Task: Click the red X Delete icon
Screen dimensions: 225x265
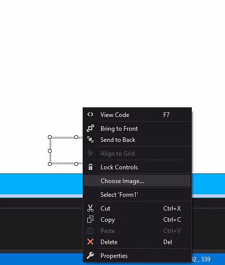Action: tap(90, 242)
